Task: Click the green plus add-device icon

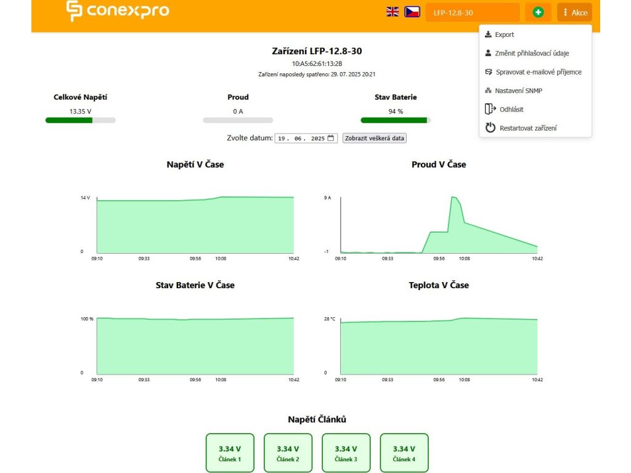Action: (x=538, y=12)
